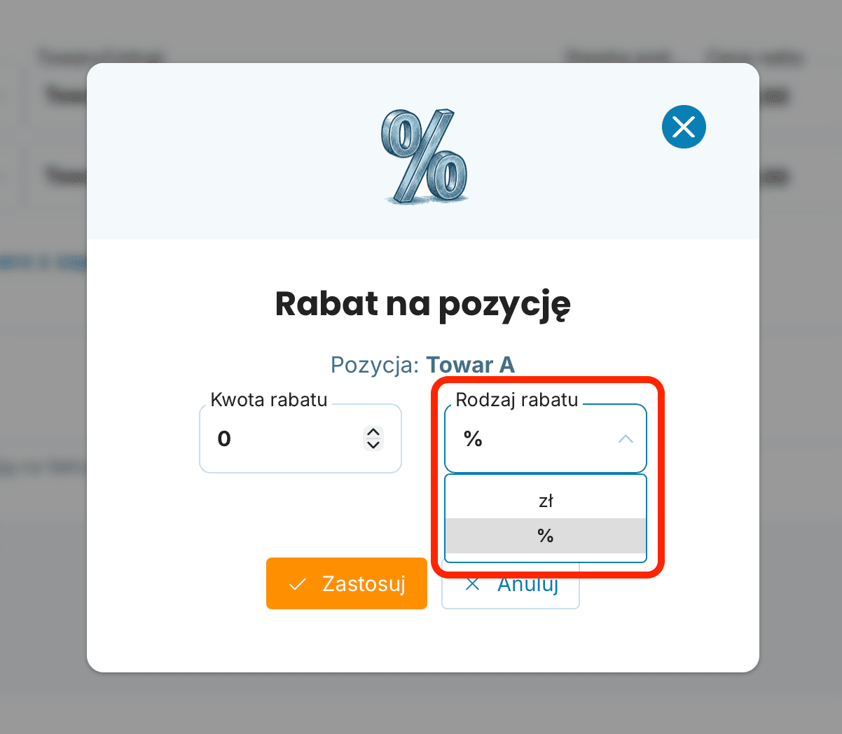Increase Kwota rabatu with the up arrow
842x734 pixels.
[373, 432]
